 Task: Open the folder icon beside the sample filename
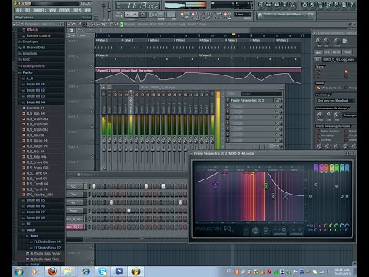point(317,59)
